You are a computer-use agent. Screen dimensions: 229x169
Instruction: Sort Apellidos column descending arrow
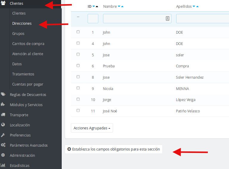tap(194, 6)
